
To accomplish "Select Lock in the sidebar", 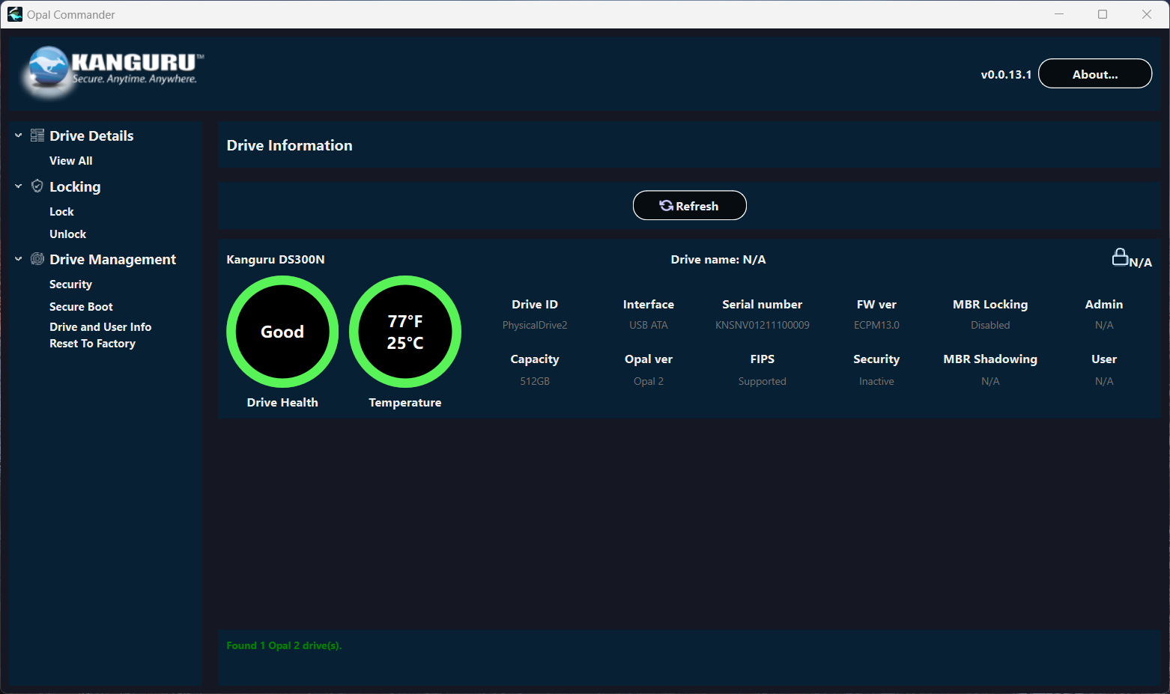I will point(61,212).
